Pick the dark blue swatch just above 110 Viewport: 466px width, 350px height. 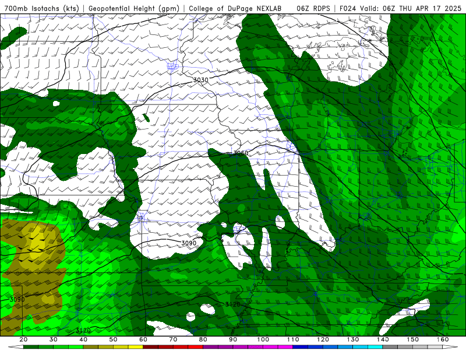tap(300, 347)
